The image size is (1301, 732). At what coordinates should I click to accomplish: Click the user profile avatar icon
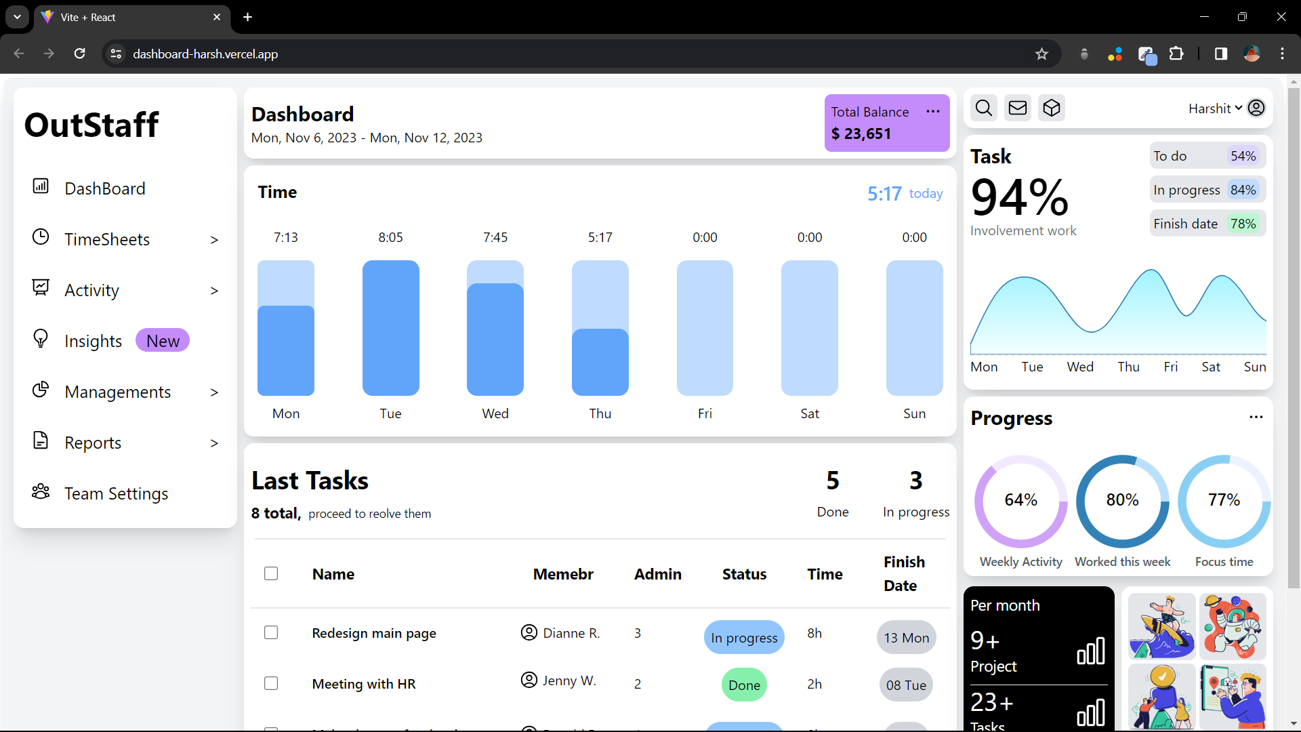[1256, 108]
